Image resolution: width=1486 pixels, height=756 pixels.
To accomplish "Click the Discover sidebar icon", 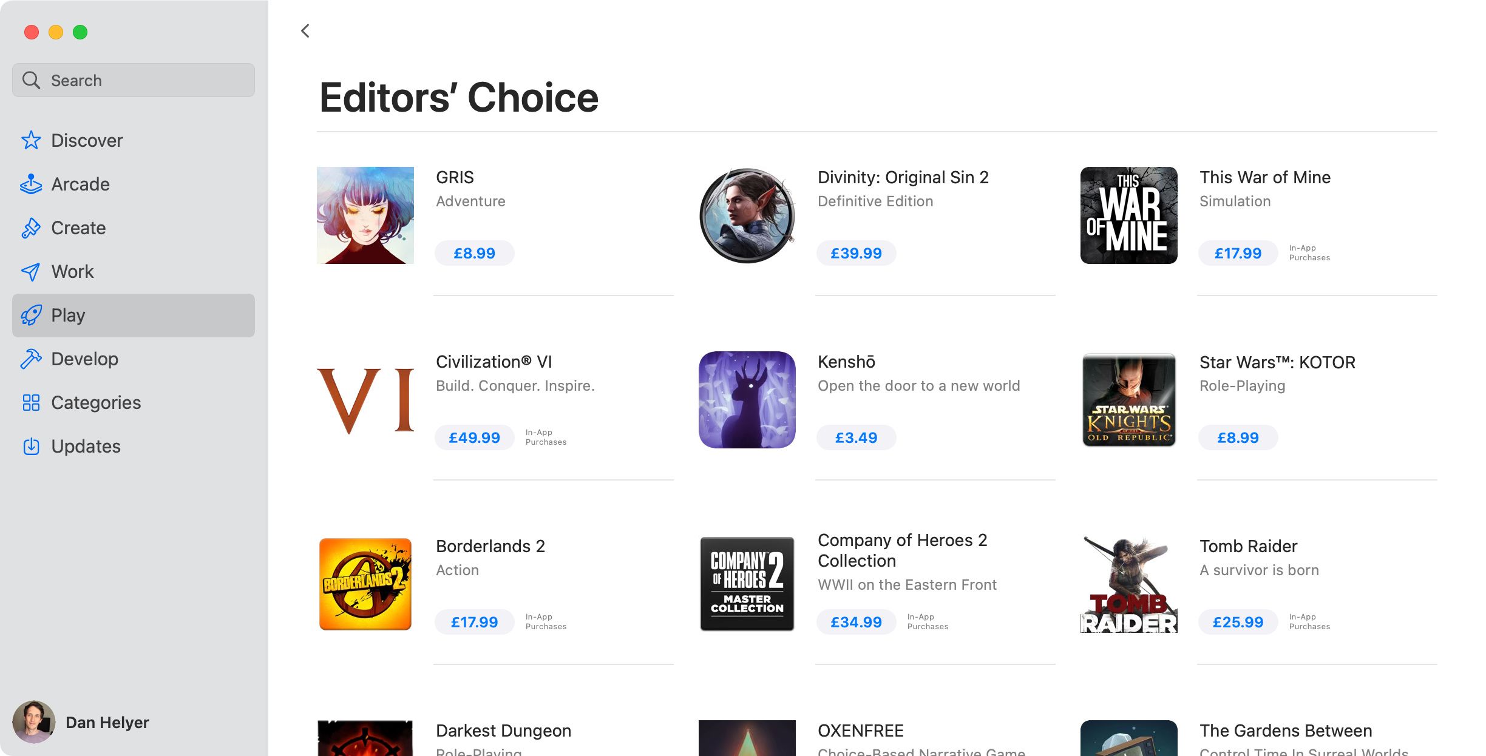I will [32, 139].
